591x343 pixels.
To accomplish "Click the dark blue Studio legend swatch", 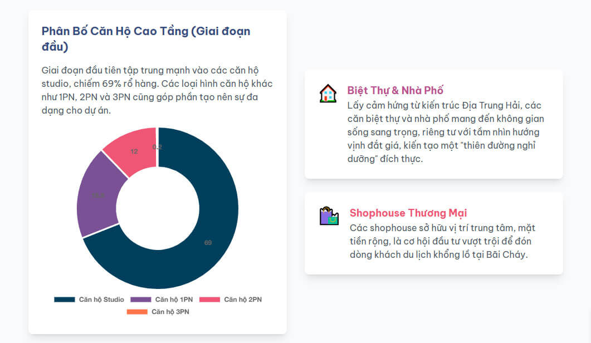I will [65, 300].
